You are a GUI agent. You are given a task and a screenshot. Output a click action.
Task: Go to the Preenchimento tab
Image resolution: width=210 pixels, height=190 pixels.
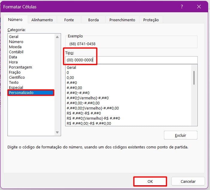pyautogui.click(x=122, y=20)
